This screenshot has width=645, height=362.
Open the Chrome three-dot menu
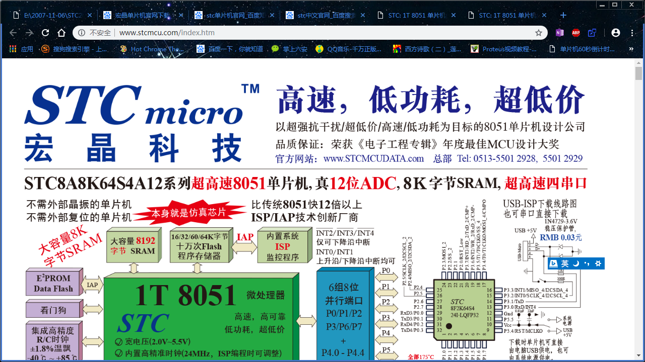pos(632,33)
